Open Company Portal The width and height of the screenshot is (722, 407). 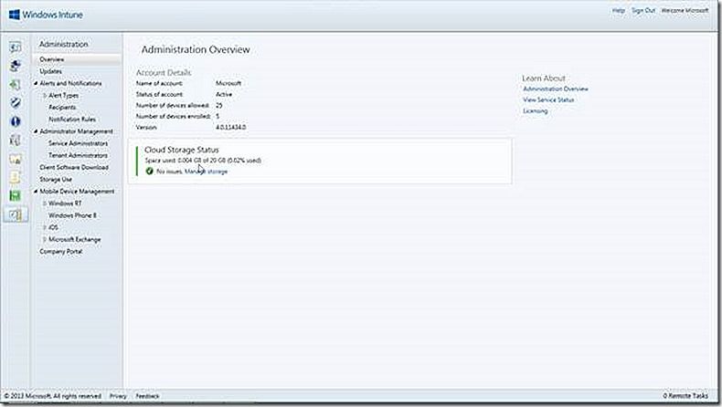point(61,252)
